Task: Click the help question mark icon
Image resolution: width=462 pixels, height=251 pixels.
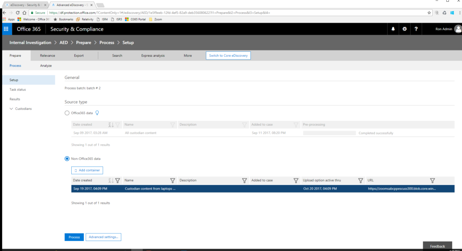Action: coord(416,29)
